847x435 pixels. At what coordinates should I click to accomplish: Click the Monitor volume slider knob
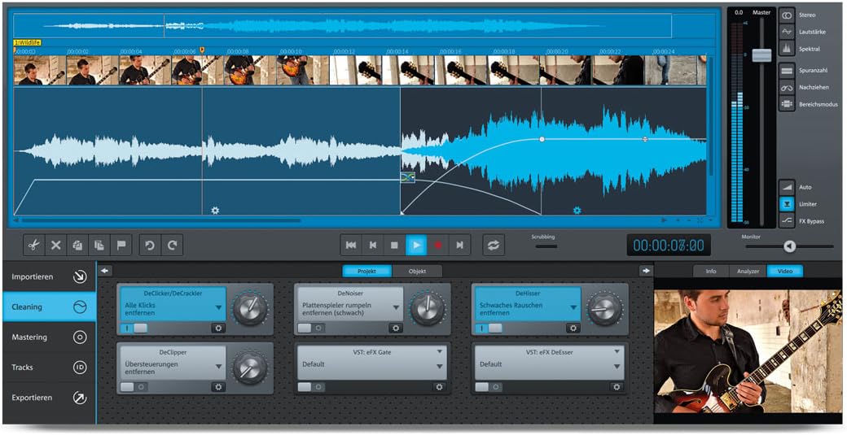[x=789, y=246]
